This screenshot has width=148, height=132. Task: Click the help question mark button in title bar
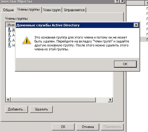tap(117, 2)
